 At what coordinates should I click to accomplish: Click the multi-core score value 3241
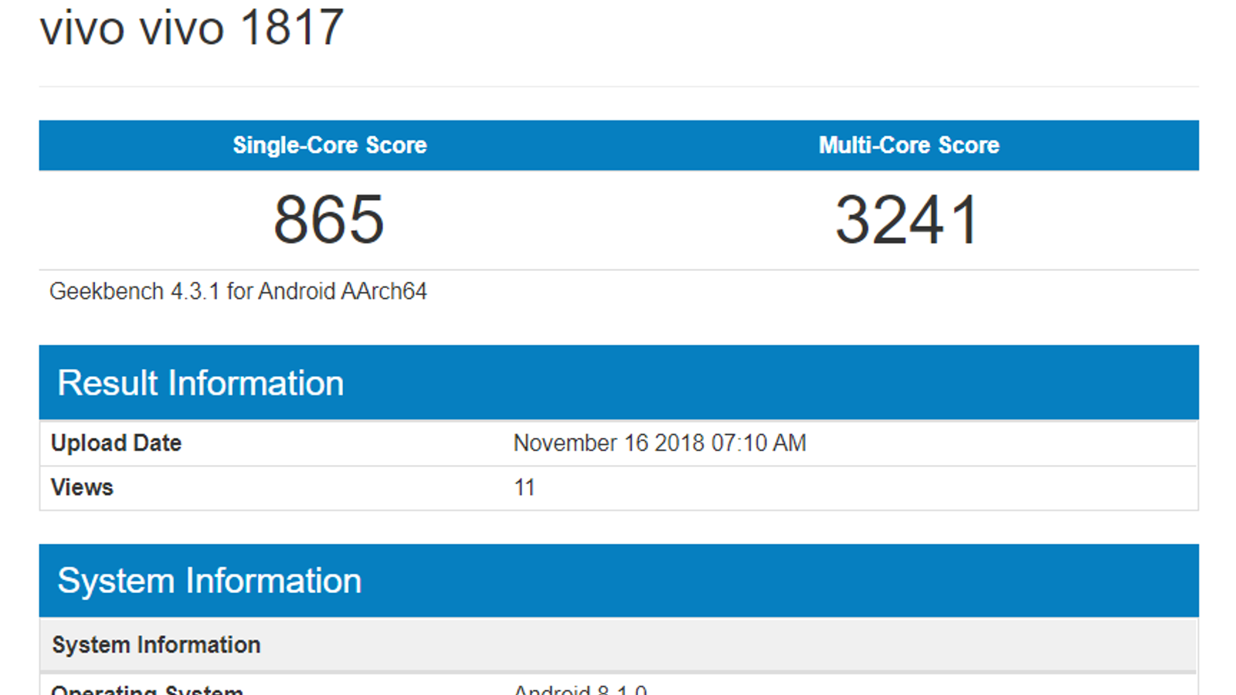908,220
